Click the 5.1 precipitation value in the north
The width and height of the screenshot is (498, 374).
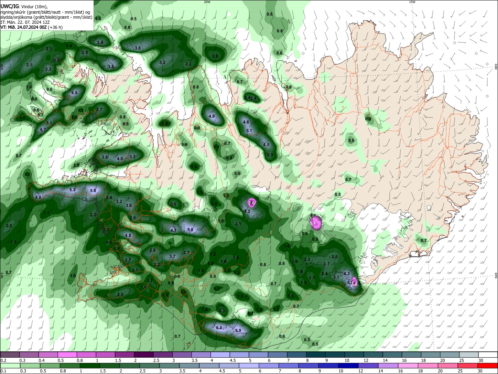coord(249,131)
